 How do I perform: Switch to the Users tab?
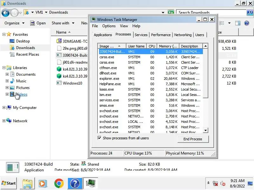[200, 35]
